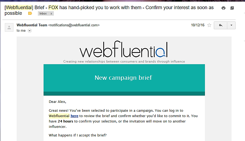The width and height of the screenshot is (245, 141).
Task: Click the webfluential logo image
Action: [124, 49]
